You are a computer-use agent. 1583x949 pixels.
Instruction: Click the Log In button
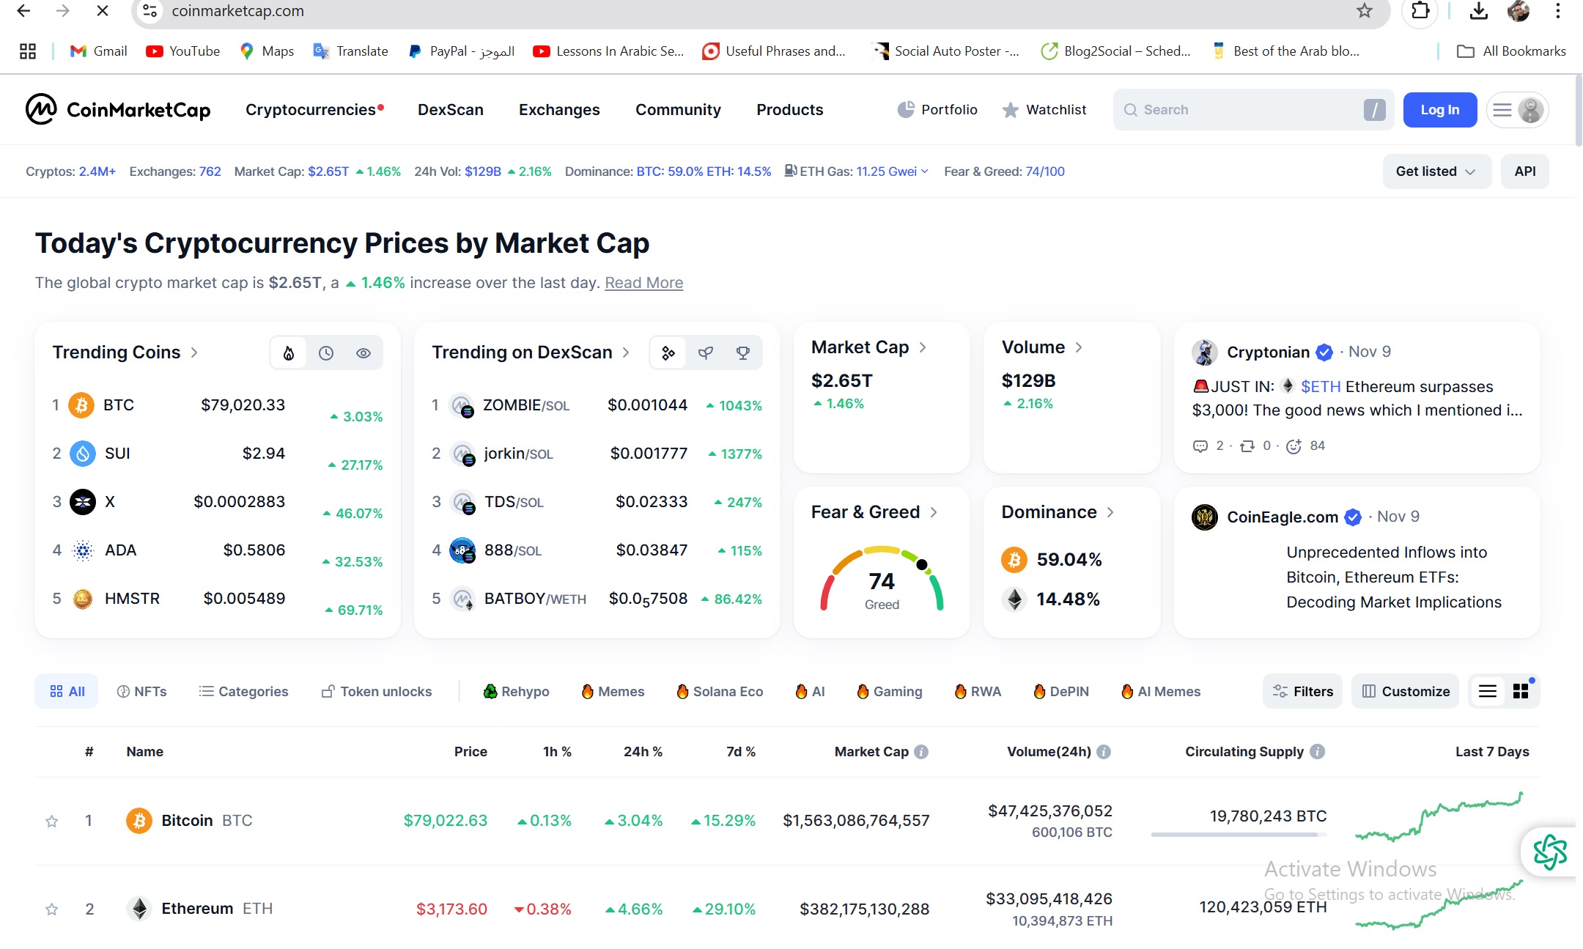1439,109
